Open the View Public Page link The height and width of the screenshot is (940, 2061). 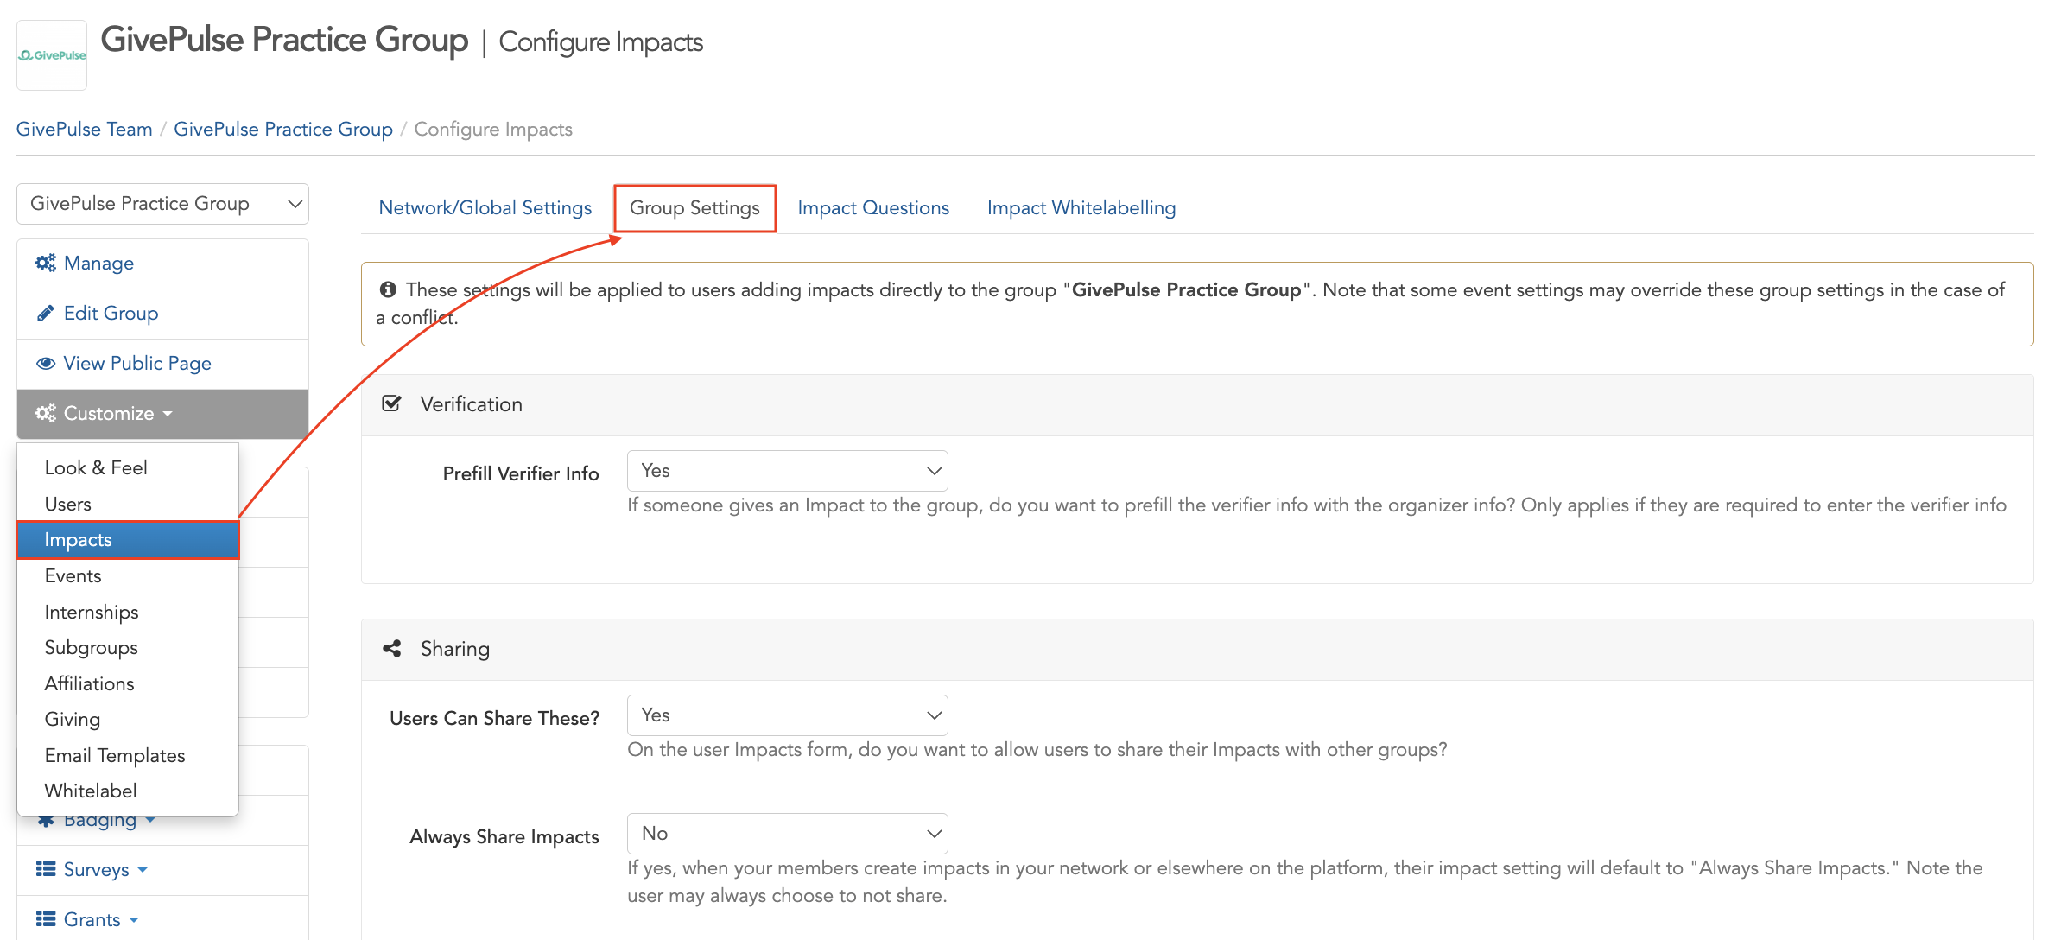[x=137, y=363]
